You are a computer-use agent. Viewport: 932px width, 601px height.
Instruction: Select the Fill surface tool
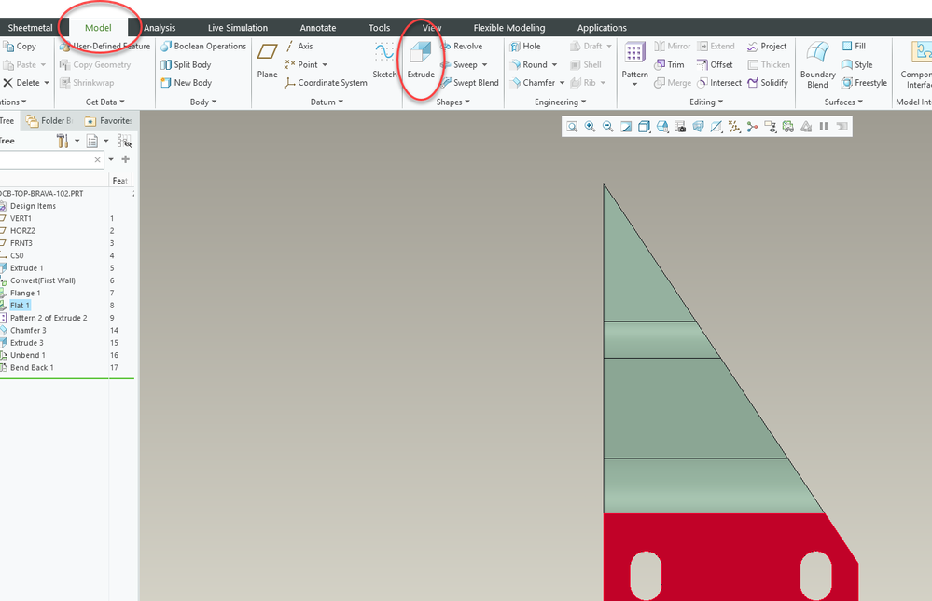click(x=854, y=47)
